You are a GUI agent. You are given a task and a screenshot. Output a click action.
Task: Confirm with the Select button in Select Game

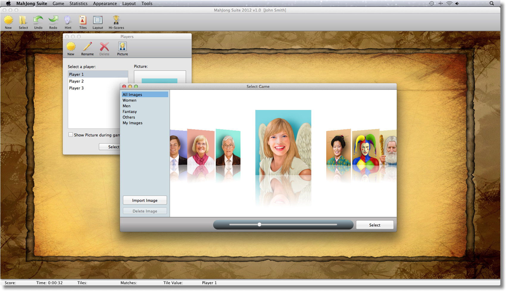[x=375, y=225]
